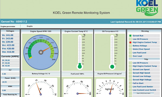This screenshot has height=97, width=162.
Task: Click the red High Engine Coolant Temp warning light
Action: [130, 42]
